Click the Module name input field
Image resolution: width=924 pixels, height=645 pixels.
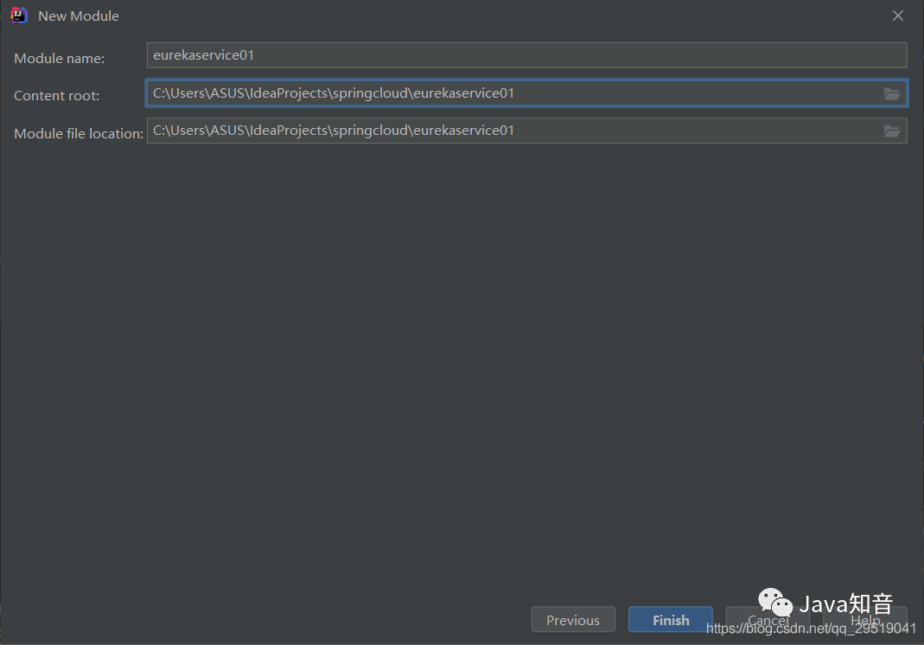pos(526,54)
